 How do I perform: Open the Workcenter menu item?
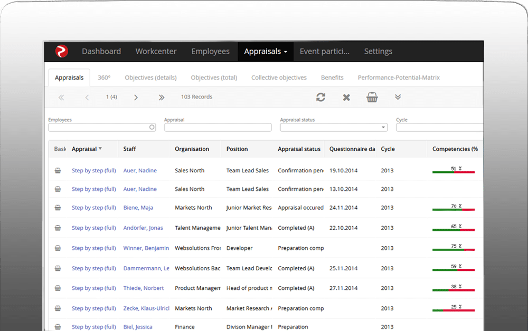point(156,52)
